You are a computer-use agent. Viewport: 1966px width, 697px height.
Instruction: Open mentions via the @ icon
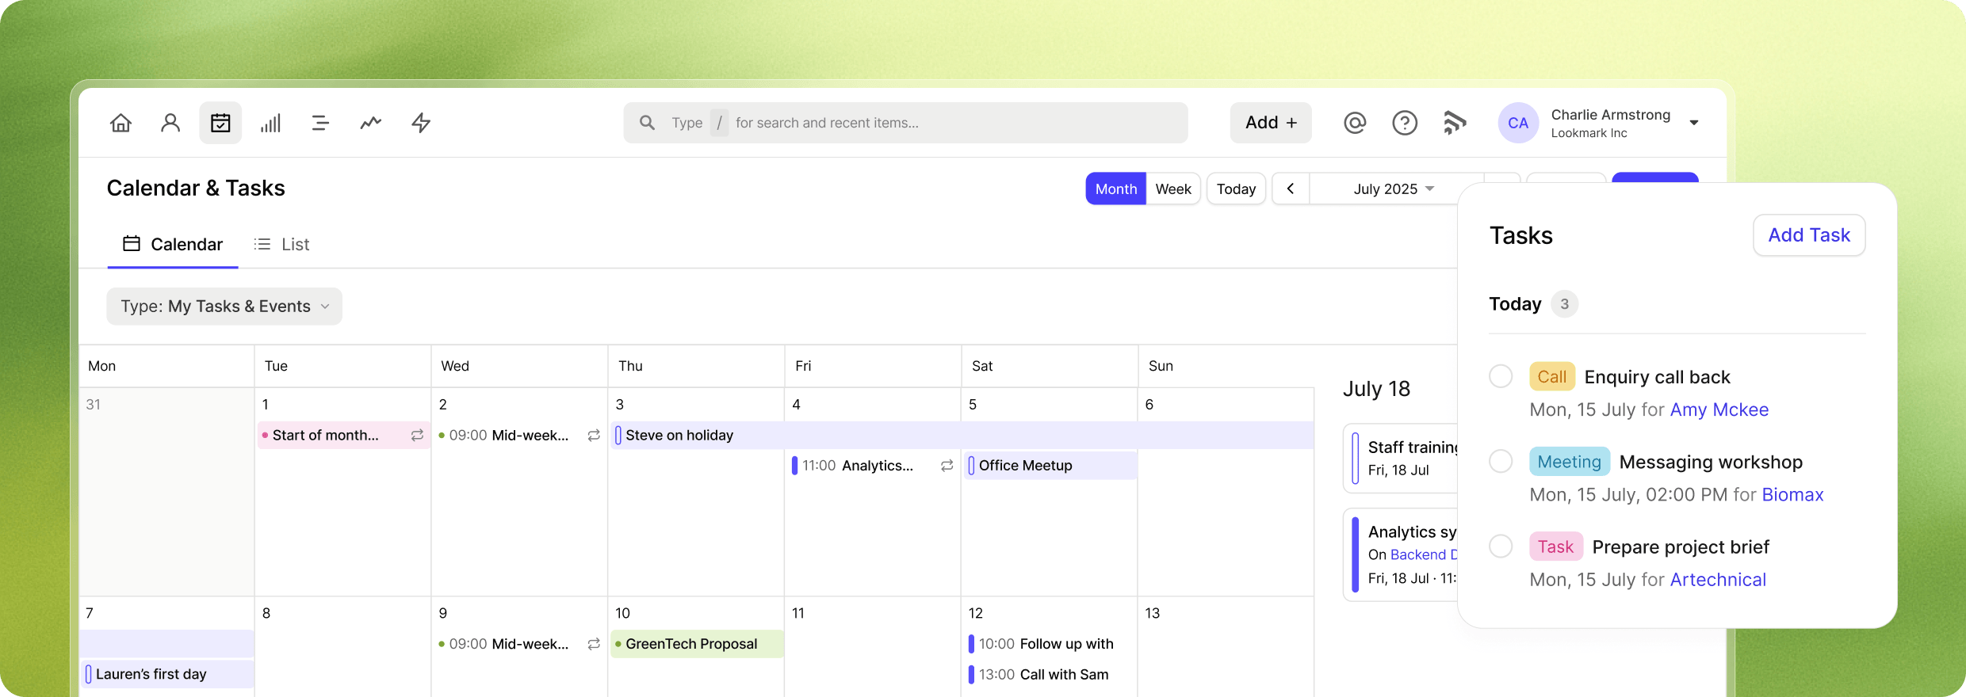(x=1355, y=123)
